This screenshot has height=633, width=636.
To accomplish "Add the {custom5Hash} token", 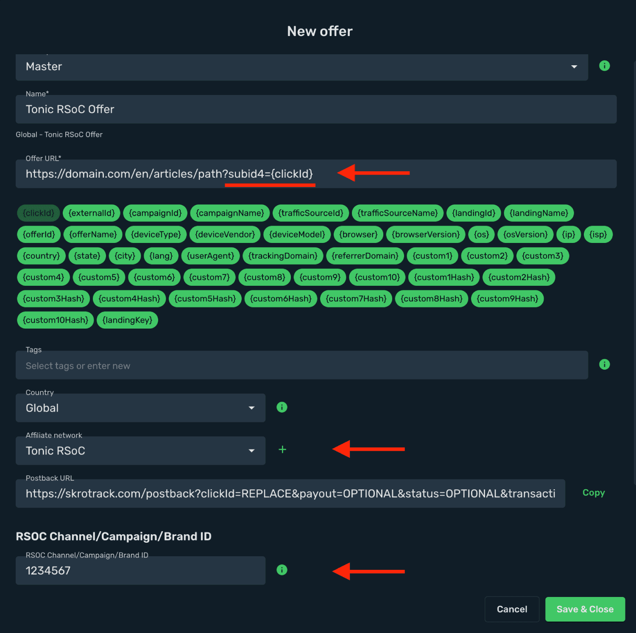I will [x=205, y=298].
